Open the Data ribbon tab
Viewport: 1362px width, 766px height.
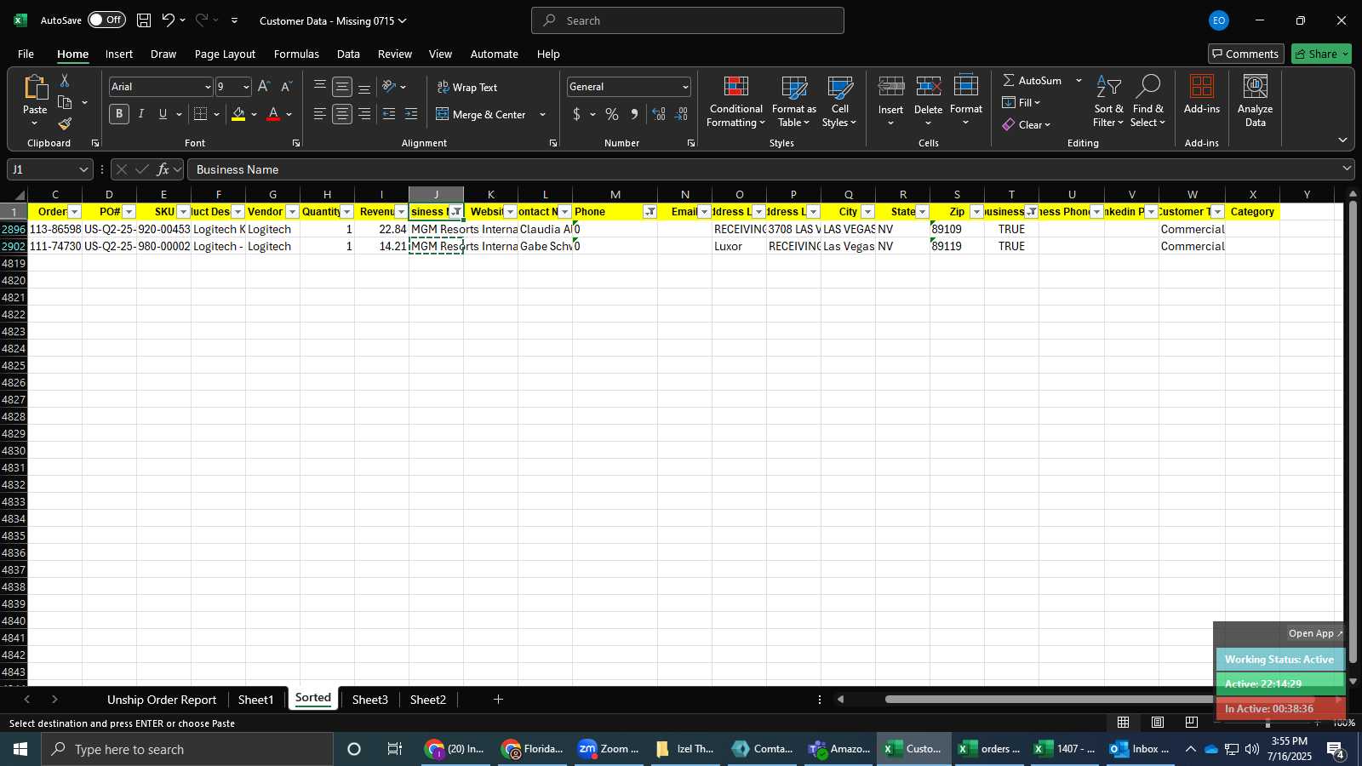tap(348, 54)
